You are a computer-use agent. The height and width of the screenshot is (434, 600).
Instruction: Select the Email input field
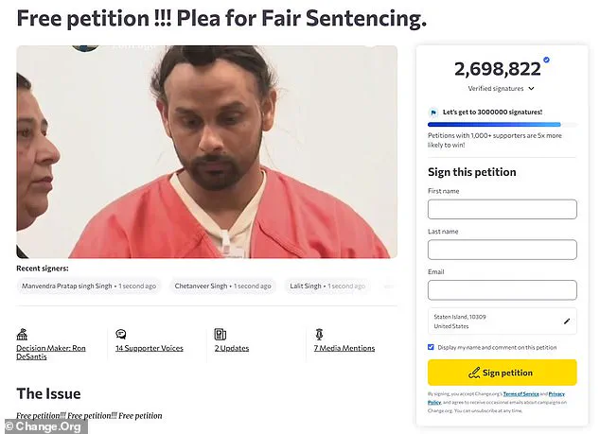[502, 289]
